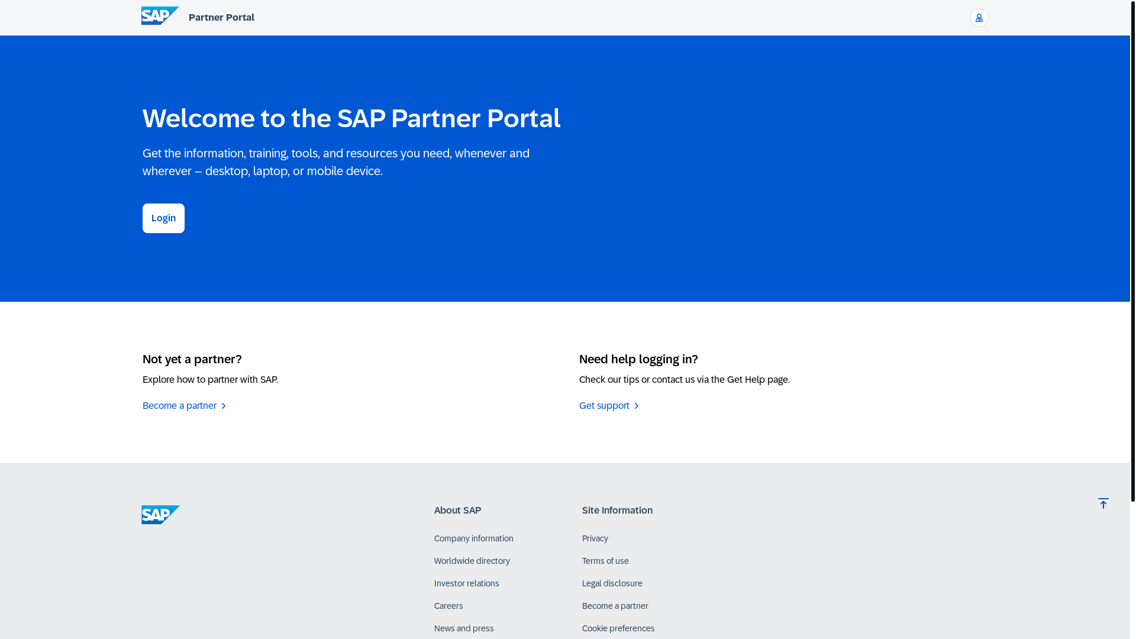Open News and press footer link

tap(464, 628)
